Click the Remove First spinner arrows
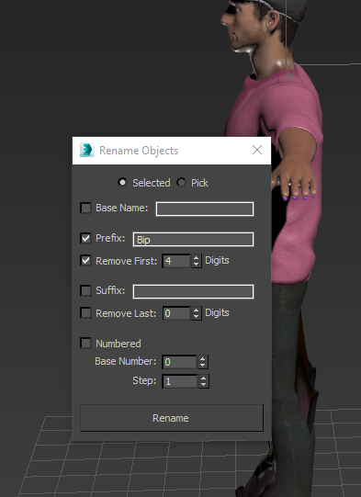The image size is (361, 497). pyautogui.click(x=197, y=261)
